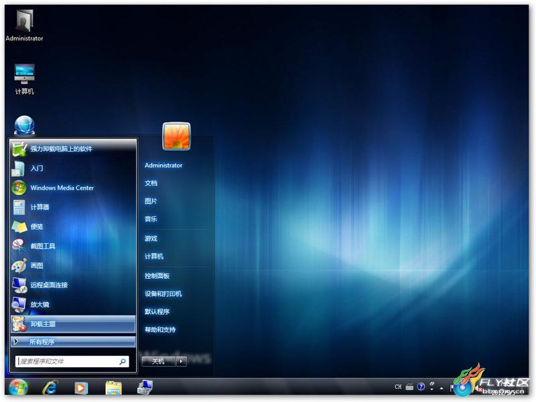Open the 计算器 calculator
Viewport: 536px width, 402px height.
coord(73,207)
